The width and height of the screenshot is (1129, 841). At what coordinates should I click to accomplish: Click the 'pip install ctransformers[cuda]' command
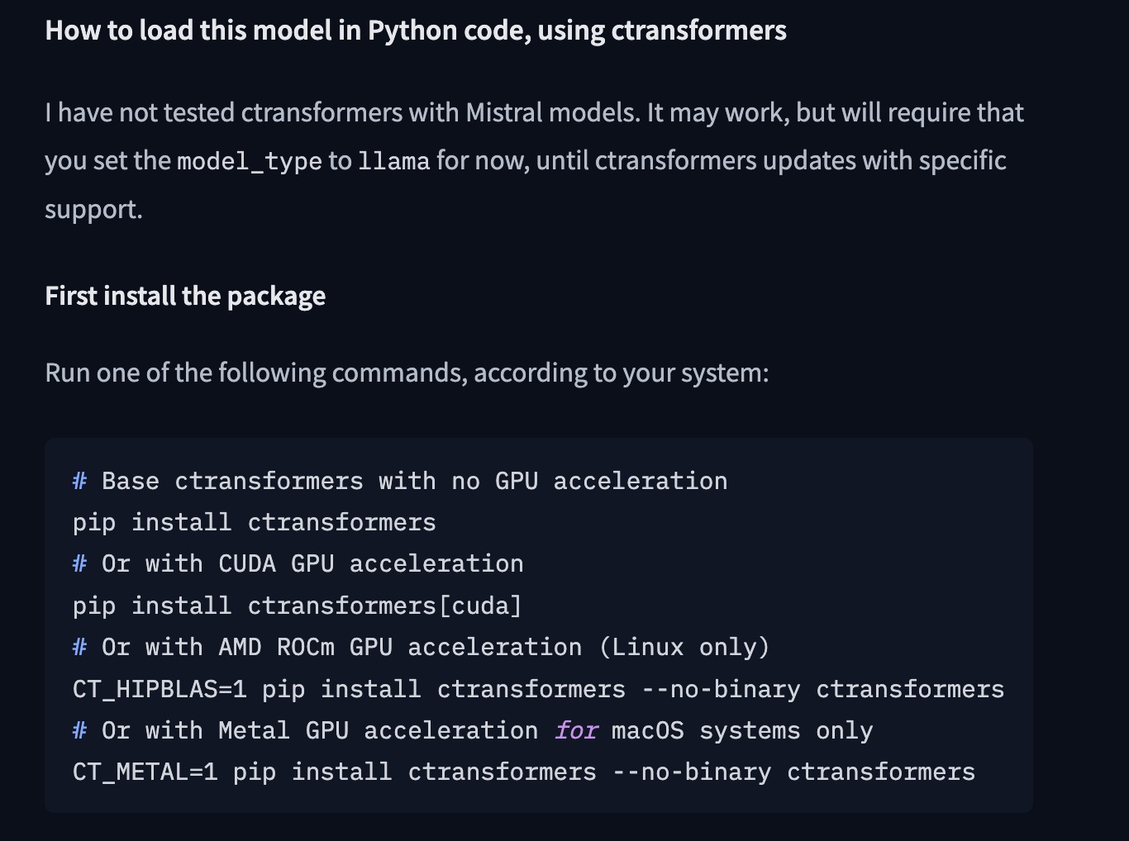tap(298, 606)
